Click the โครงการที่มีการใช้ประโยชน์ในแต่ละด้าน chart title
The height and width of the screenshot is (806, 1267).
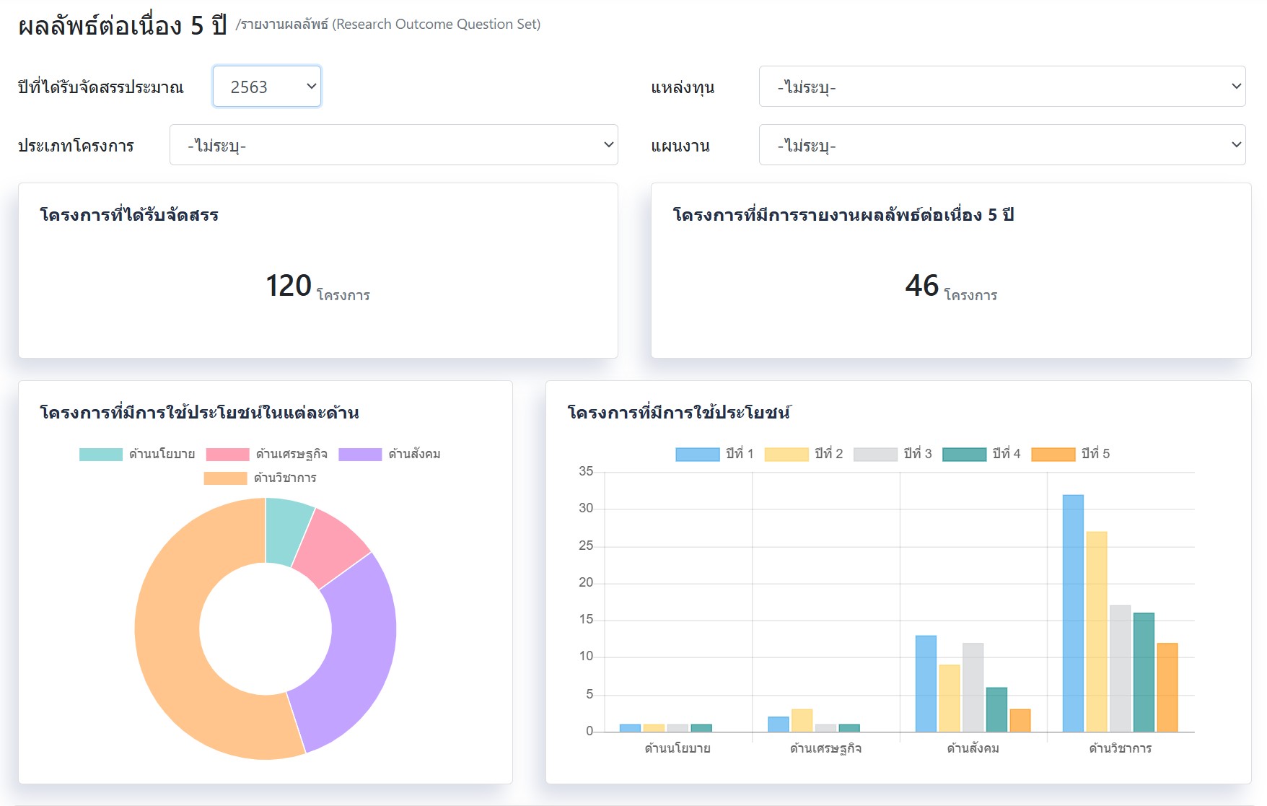click(200, 412)
